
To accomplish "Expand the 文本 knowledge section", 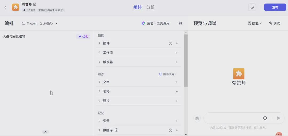I will click(x=99, y=82).
